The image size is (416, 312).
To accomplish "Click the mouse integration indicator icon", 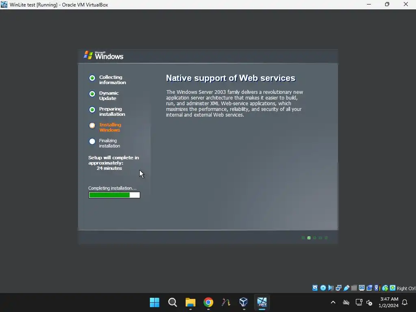I will click(385, 288).
